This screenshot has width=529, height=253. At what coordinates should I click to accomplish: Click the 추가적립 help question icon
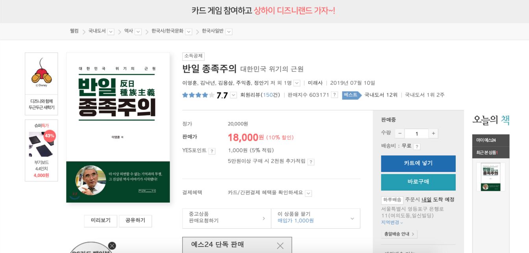[x=311, y=162]
